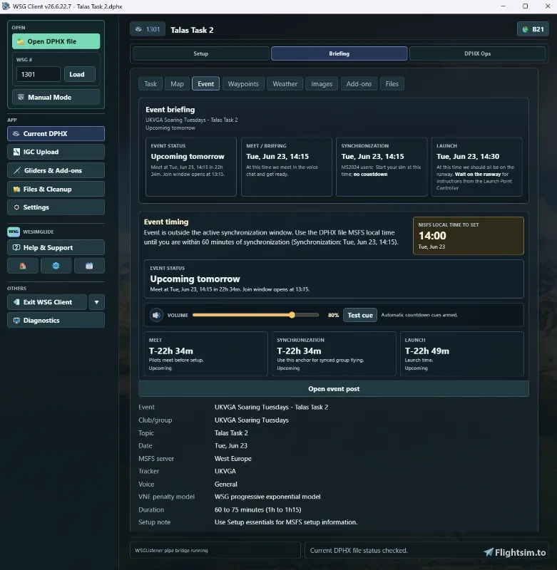Image resolution: width=557 pixels, height=570 pixels.
Task: Open the Current DPHX page
Action: click(56, 133)
